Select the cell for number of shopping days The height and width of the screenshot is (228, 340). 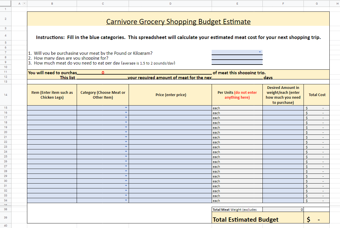point(237,57)
